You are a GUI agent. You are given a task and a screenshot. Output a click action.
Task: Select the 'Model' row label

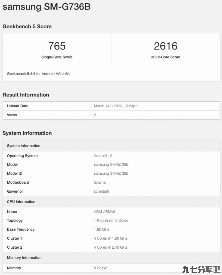pos(12,164)
